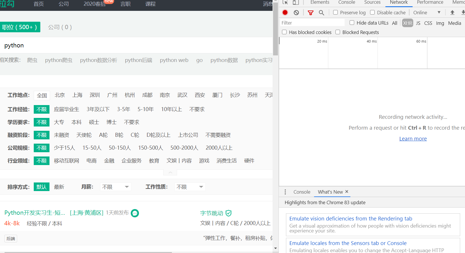Select the Img request type filter
This screenshot has width=465, height=253.
440,23
